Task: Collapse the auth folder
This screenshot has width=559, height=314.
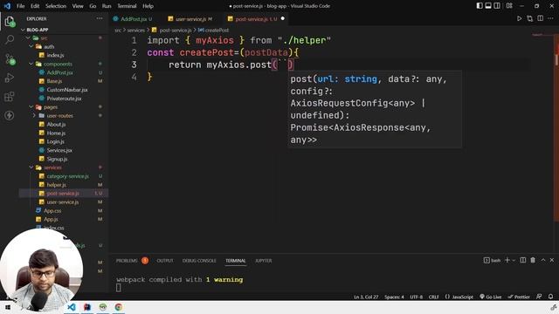Action: (x=31, y=46)
